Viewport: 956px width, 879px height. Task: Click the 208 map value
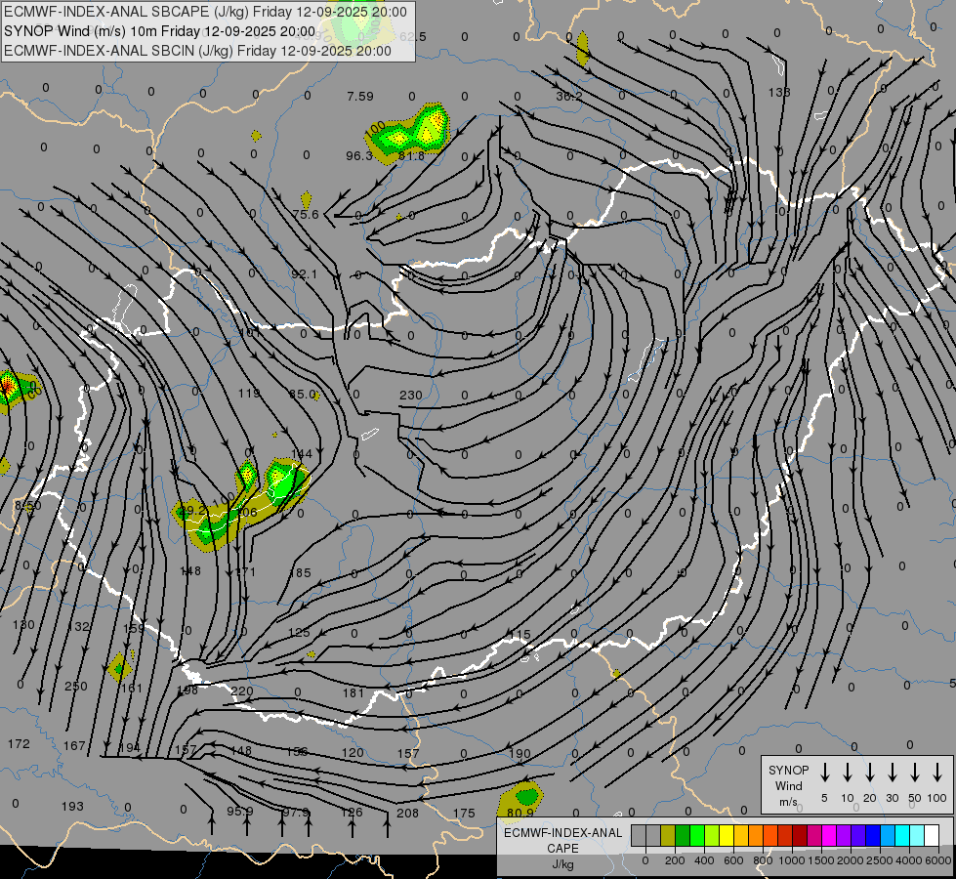pos(407,814)
